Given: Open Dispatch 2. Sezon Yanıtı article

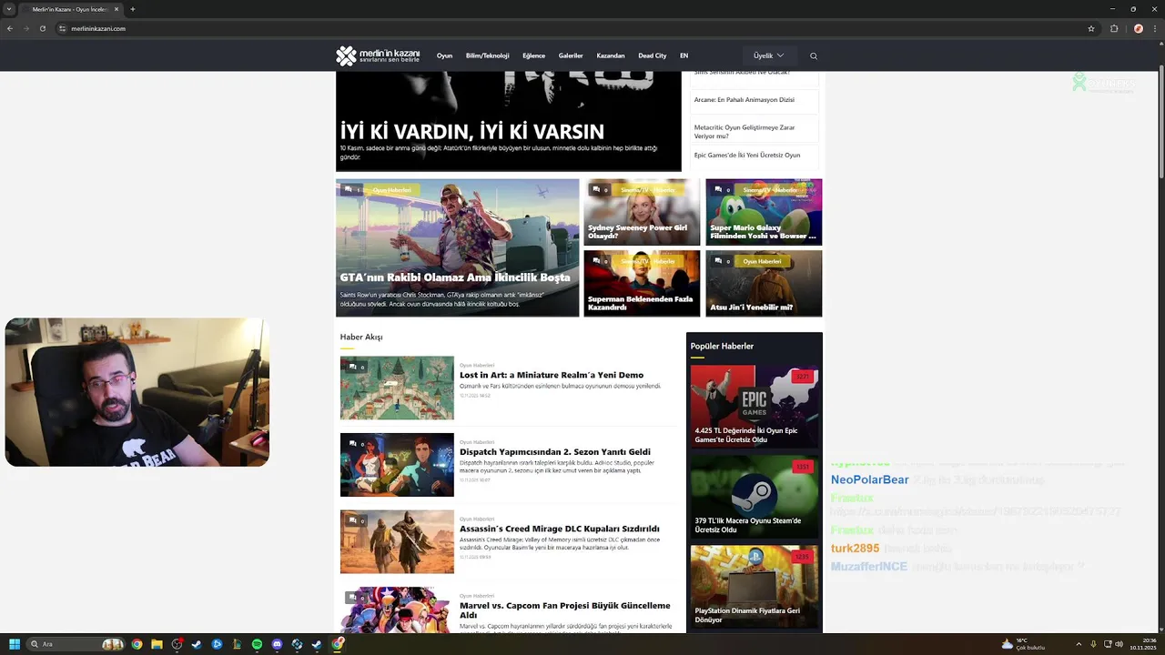Looking at the screenshot, I should (555, 452).
